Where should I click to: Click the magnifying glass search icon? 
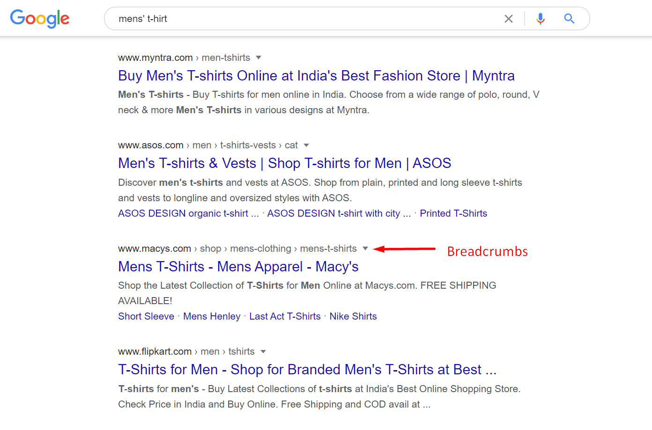569,19
